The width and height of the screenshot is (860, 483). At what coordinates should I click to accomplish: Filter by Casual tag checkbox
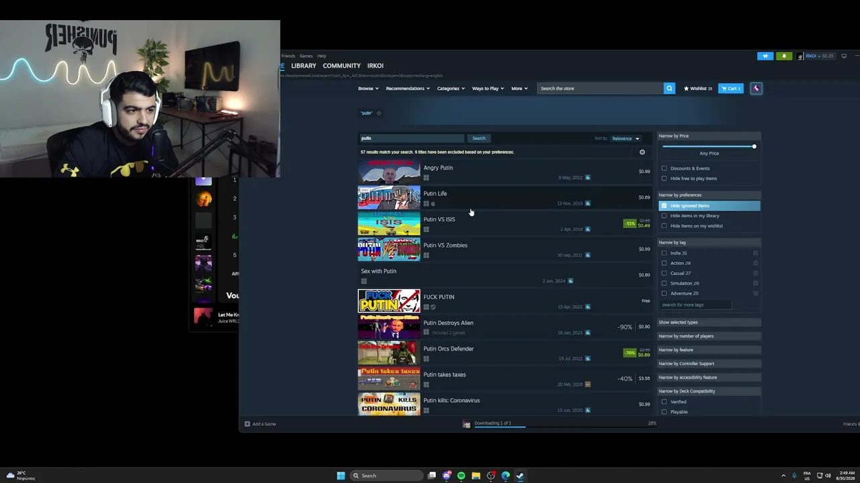click(664, 273)
